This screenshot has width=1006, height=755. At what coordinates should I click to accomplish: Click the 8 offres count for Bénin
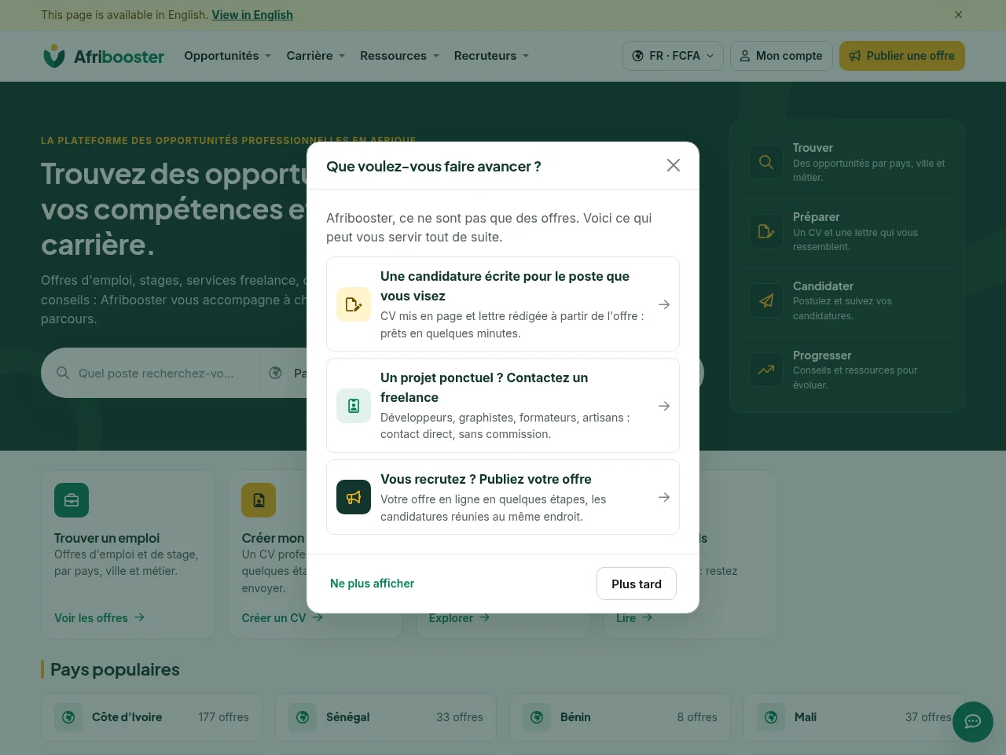click(x=697, y=717)
